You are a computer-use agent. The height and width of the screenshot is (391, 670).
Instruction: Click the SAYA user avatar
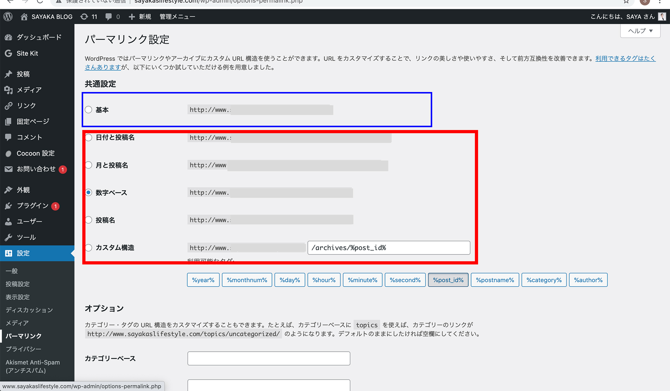[x=662, y=17]
